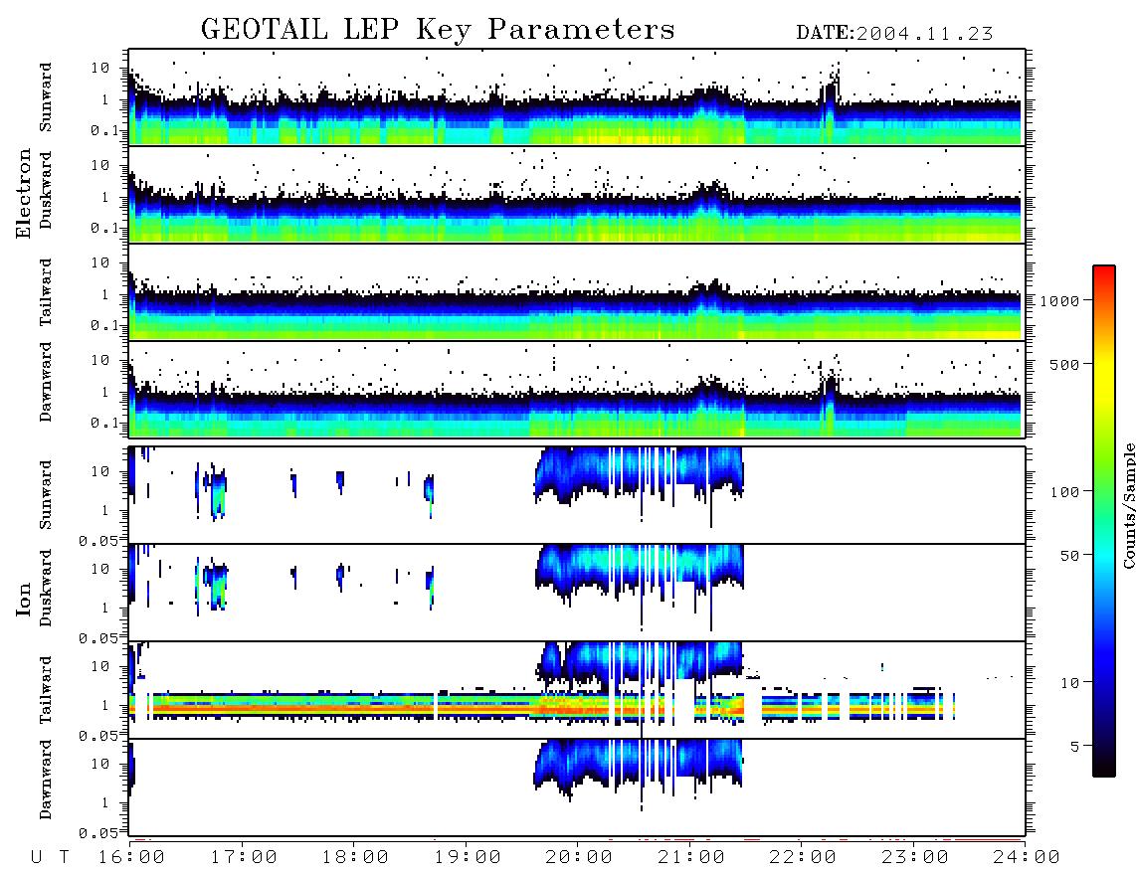Screen dimensions: 1136x875
Task: Click the "U T" axis label
Action: (x=50, y=858)
